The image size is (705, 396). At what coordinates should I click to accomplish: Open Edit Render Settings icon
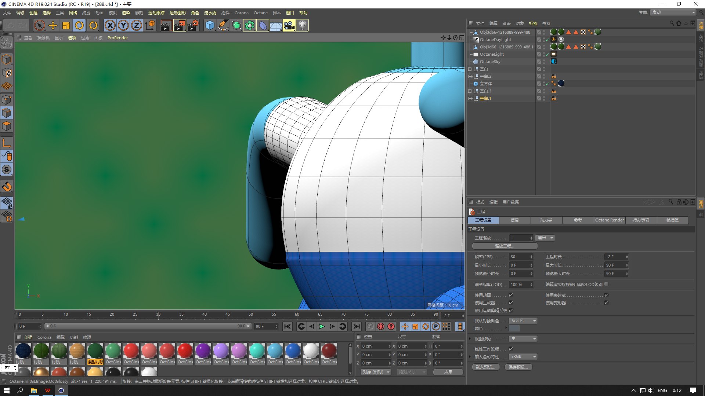[x=193, y=25]
